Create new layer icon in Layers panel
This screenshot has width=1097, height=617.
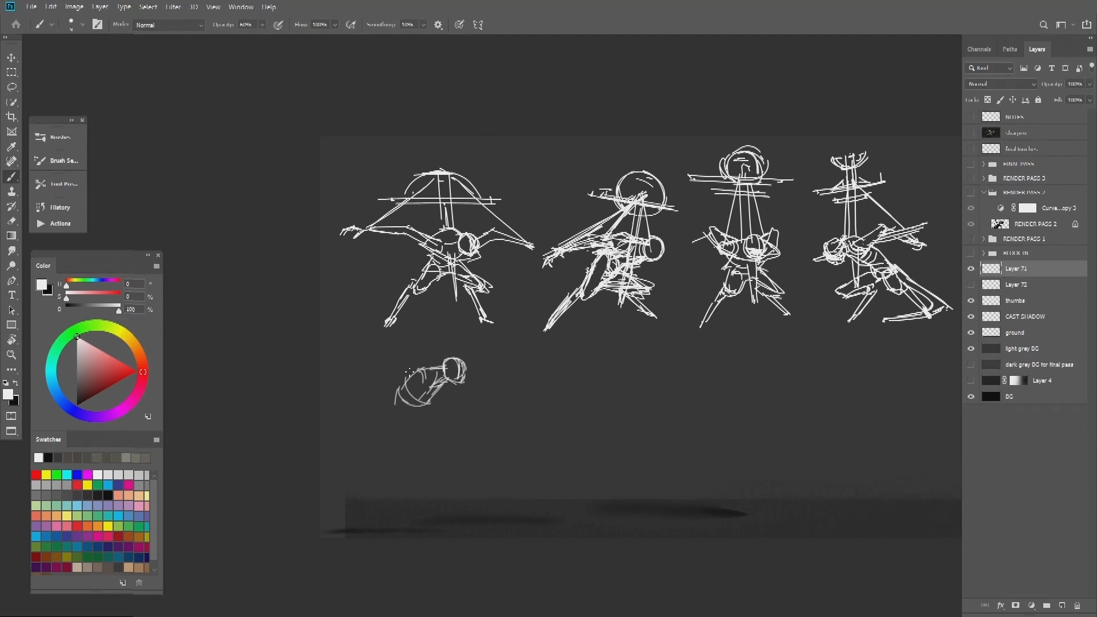tap(1062, 606)
